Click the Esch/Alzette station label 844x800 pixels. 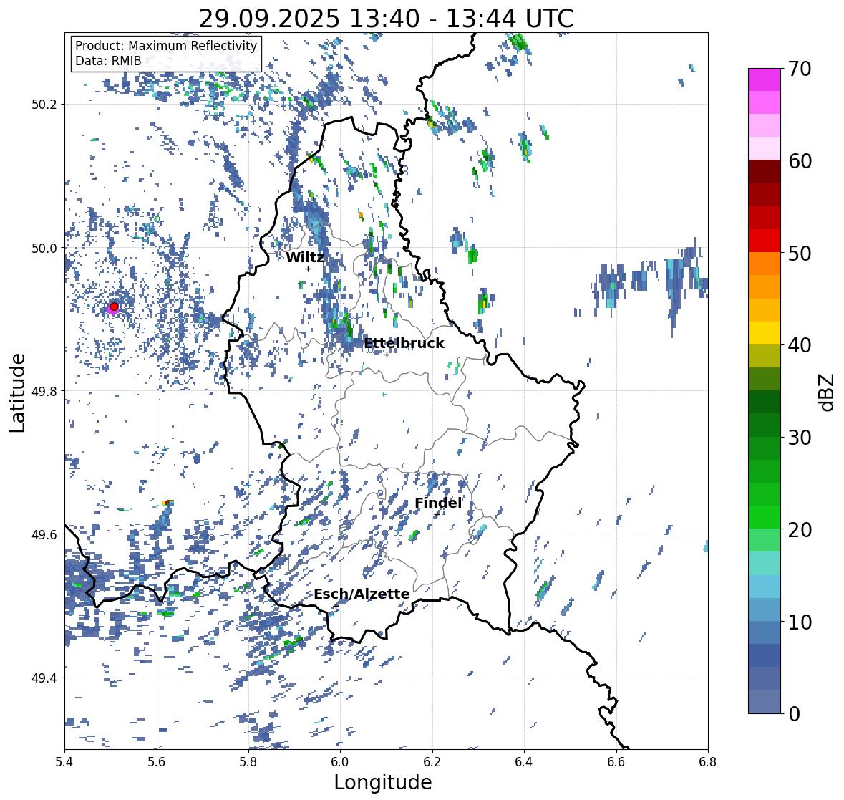pos(362,594)
